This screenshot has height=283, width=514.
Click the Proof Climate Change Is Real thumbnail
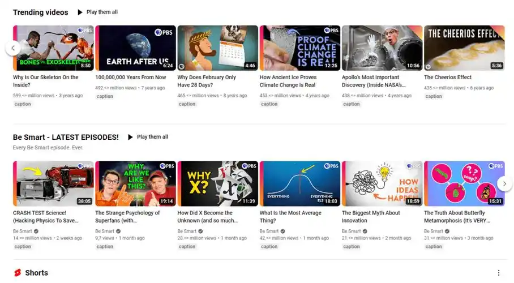[300, 48]
